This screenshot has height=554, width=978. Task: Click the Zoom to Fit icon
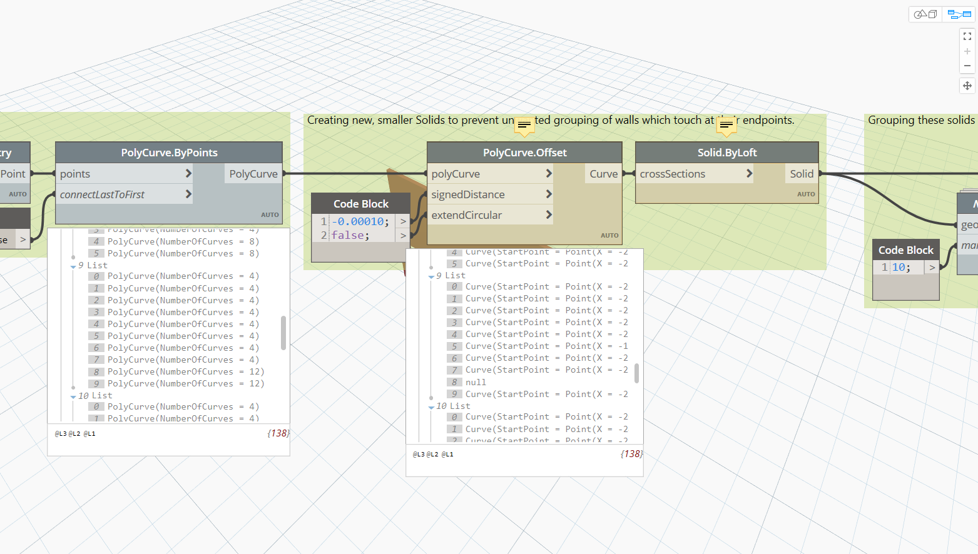[967, 36]
